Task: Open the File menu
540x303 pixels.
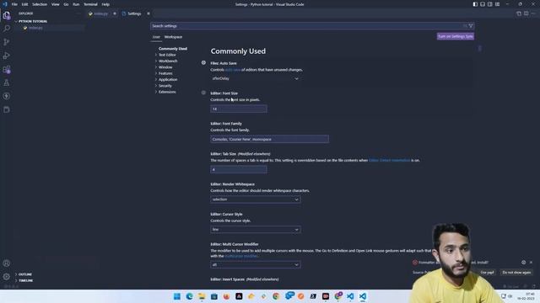Action: pos(14,4)
